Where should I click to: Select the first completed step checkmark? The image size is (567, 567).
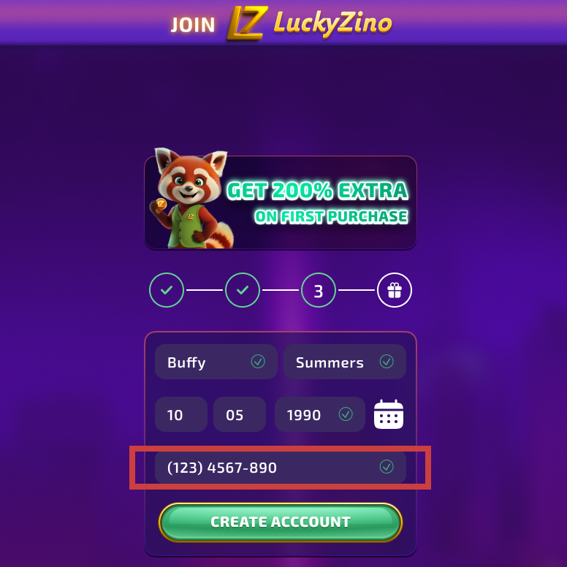click(167, 290)
